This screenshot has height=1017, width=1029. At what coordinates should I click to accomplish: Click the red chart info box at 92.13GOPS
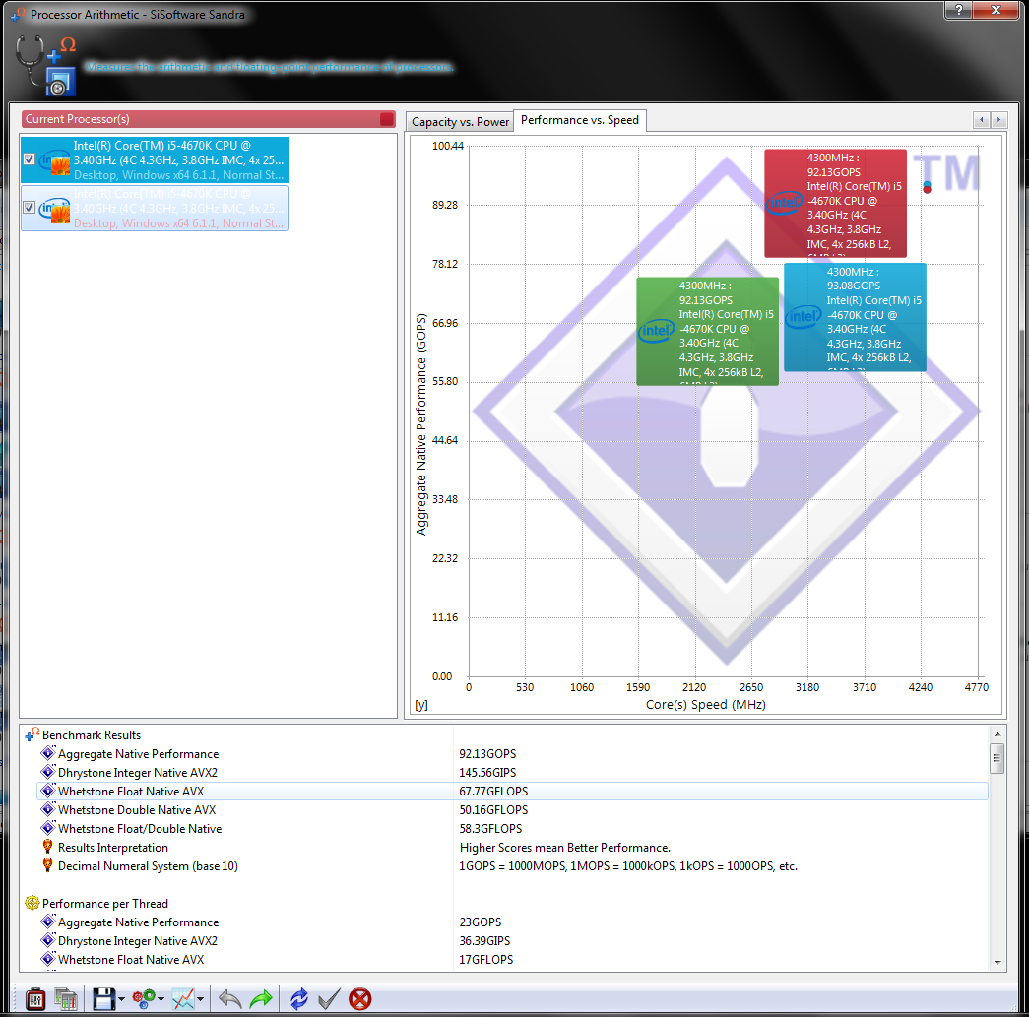point(835,204)
